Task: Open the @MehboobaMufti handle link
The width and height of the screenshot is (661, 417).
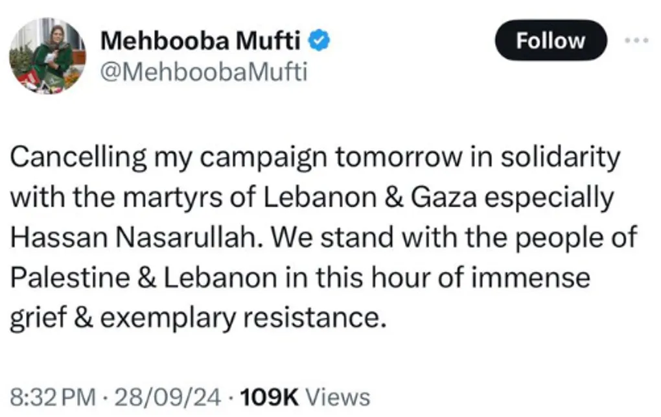Action: click(203, 73)
